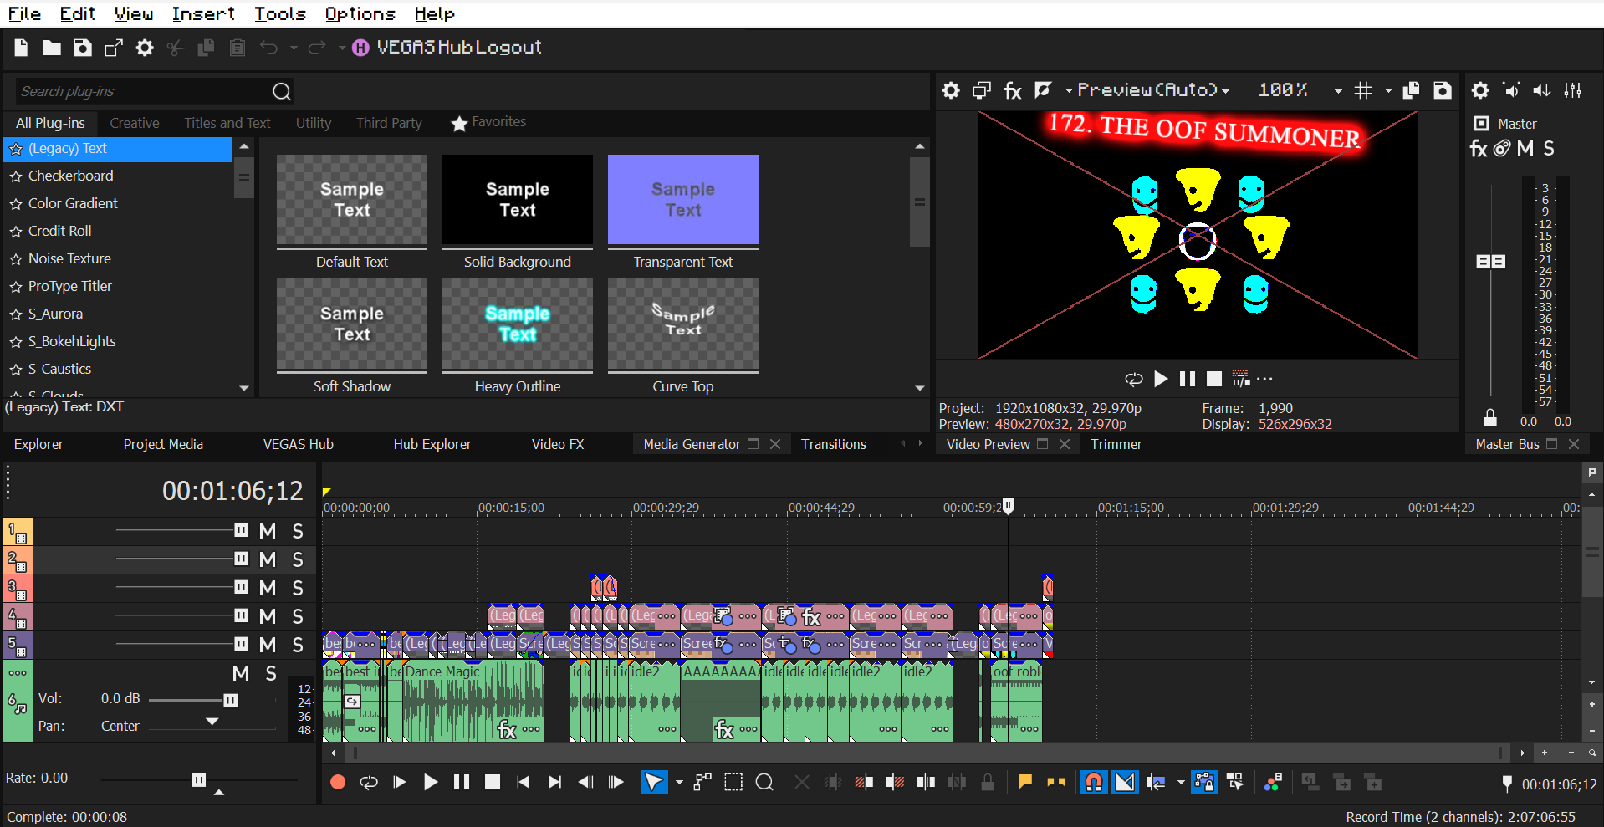
Task: Solo track 4
Action: [x=298, y=616]
